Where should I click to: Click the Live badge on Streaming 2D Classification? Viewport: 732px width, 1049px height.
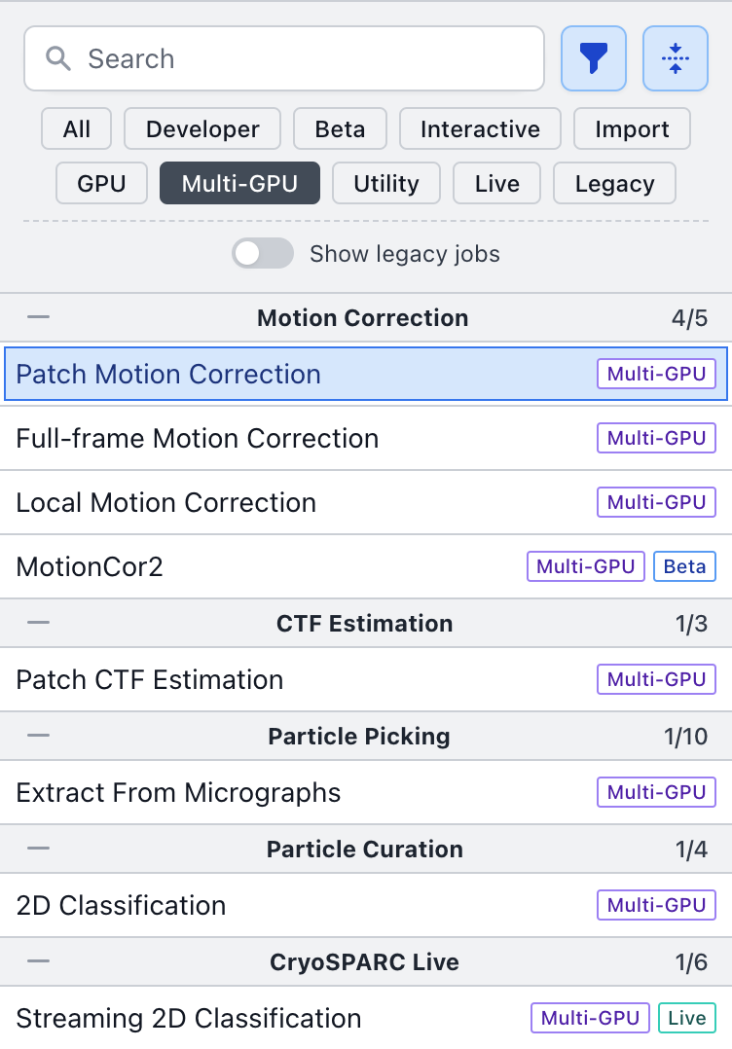tap(686, 1018)
